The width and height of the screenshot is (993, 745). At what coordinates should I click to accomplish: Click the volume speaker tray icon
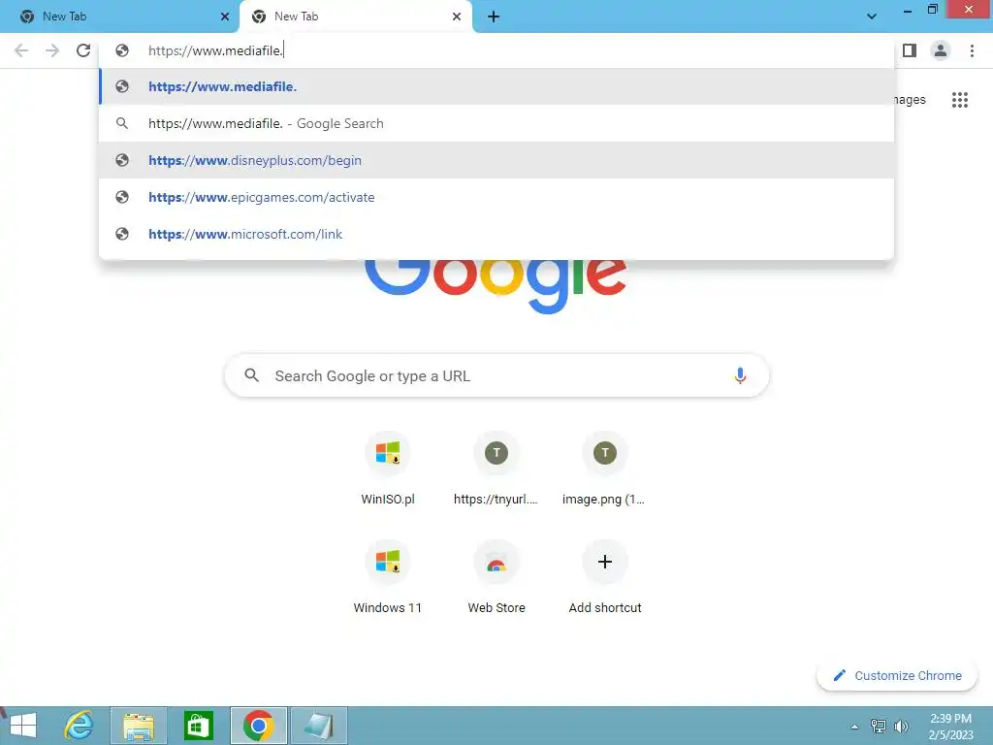point(901,726)
